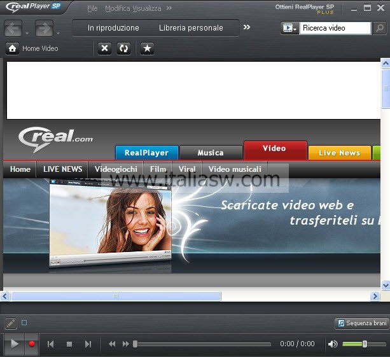The image size is (390, 357).
Task: Click the Stop playback button
Action: click(69, 344)
